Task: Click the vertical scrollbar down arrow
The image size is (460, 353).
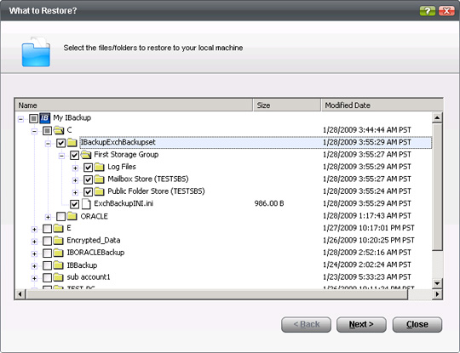Action: (x=437, y=283)
